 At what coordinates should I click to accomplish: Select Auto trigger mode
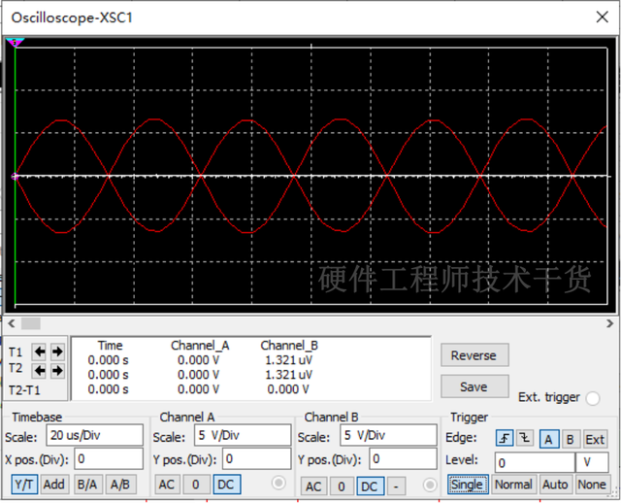click(556, 485)
